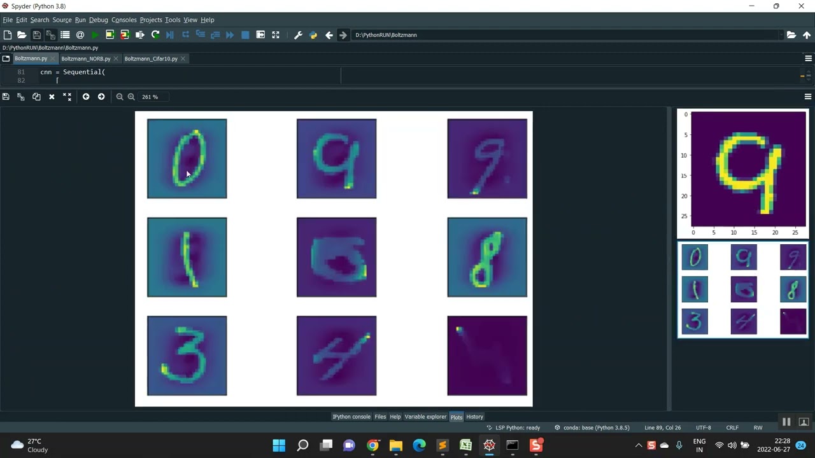815x458 pixels.
Task: Click the UTF-8 encoding indicator
Action: (704, 427)
